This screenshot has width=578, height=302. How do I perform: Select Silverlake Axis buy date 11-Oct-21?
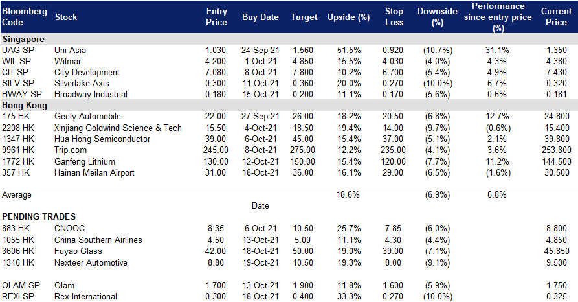[x=260, y=84]
